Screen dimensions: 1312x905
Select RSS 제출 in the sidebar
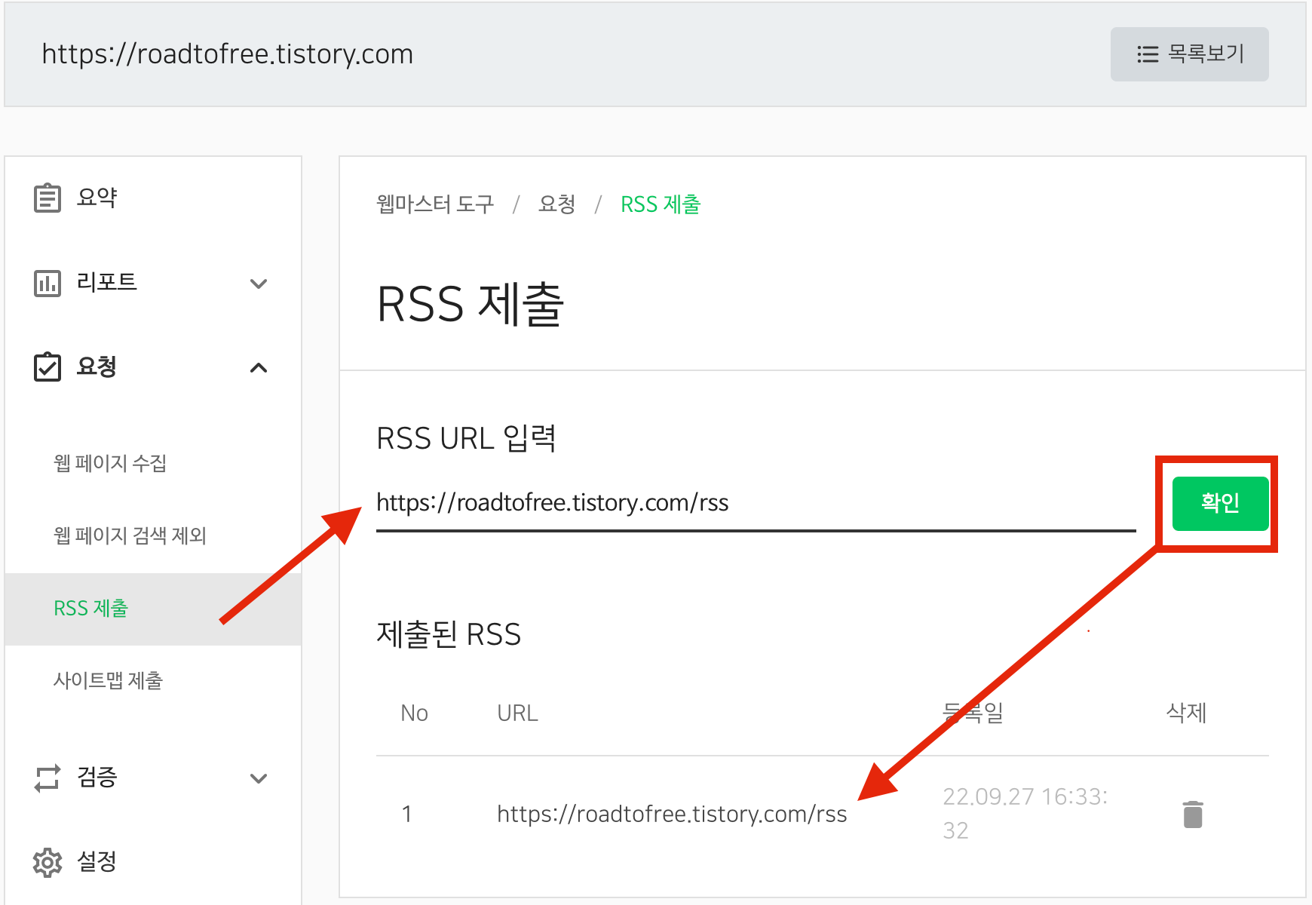point(90,609)
